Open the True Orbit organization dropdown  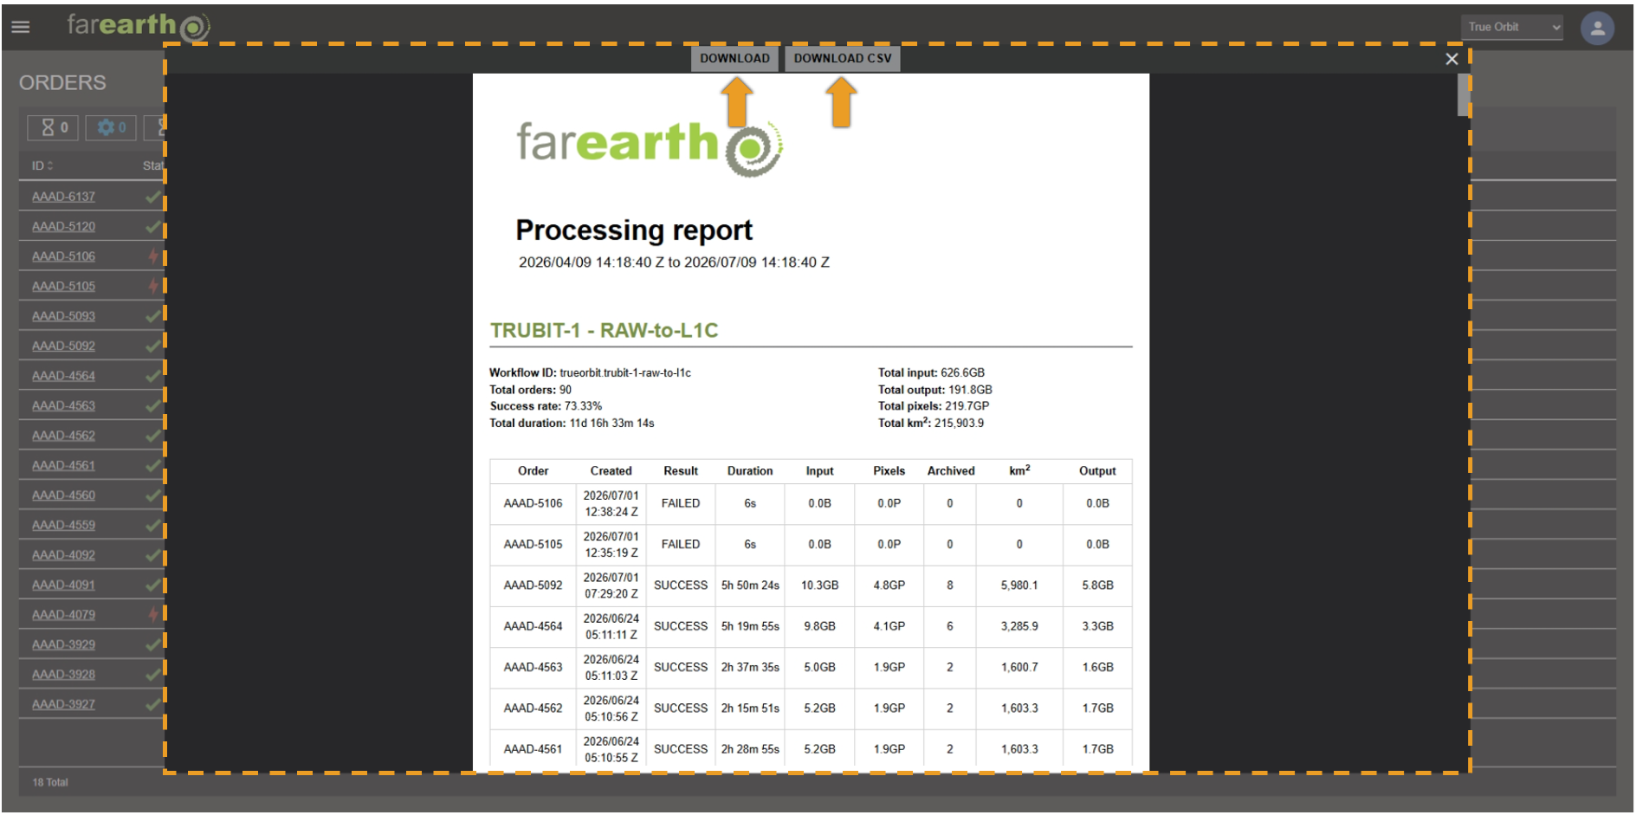click(x=1512, y=27)
